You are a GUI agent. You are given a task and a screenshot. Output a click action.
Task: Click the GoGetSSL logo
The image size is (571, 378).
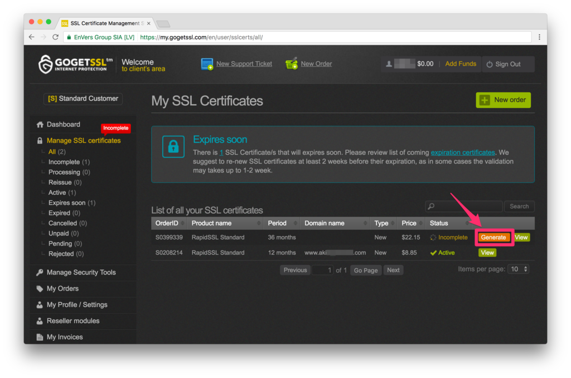[75, 64]
